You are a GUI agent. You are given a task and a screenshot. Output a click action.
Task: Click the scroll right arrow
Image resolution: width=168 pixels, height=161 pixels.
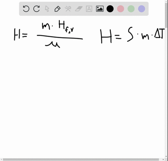pyautogui.click(x=163, y=159)
